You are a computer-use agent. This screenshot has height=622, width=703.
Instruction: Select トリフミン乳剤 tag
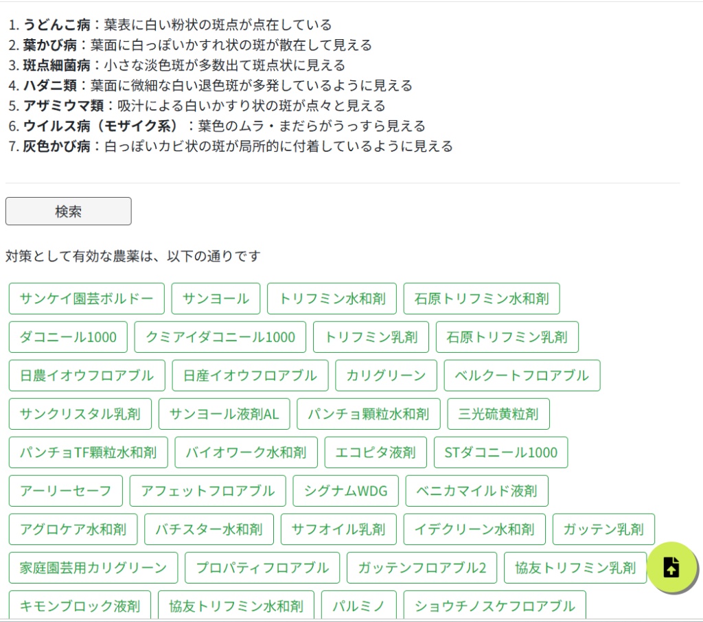[x=371, y=337]
